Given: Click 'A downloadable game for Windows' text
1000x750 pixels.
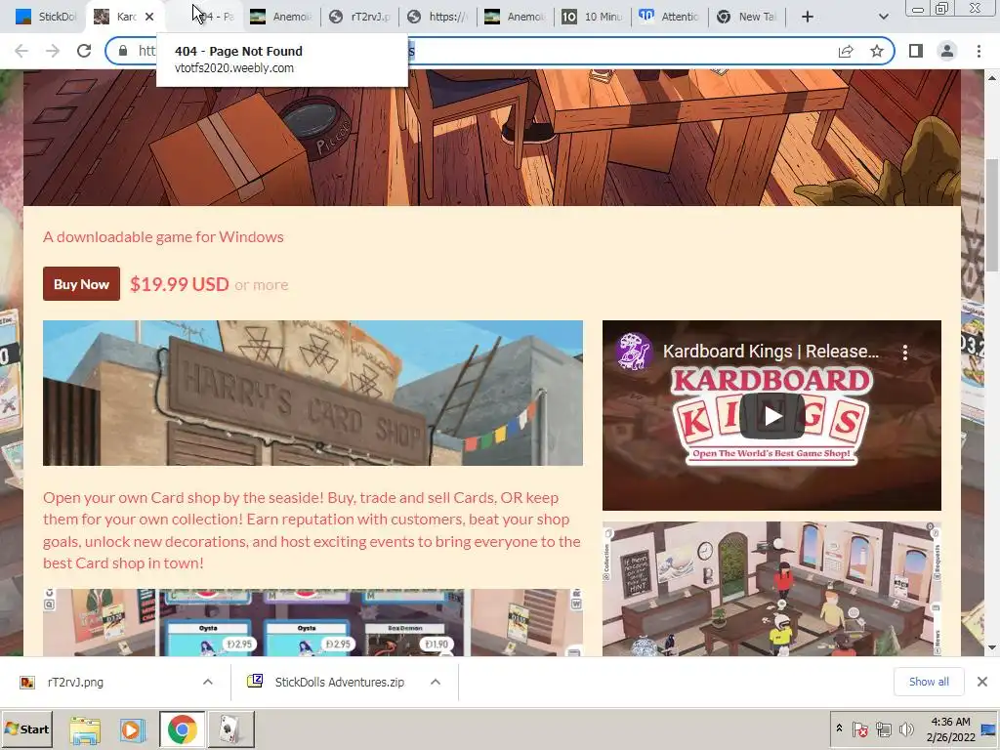Looking at the screenshot, I should [x=163, y=236].
